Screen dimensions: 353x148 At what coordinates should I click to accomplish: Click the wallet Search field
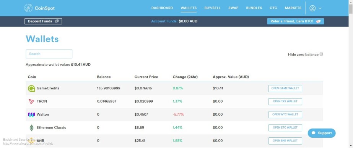pos(49,54)
